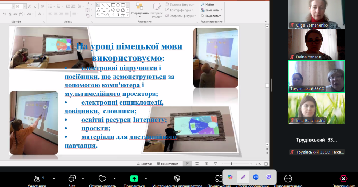This screenshot has height=187, width=358.
Task: Select Olga Semenenko video thumbnail
Action: [x=316, y=14]
